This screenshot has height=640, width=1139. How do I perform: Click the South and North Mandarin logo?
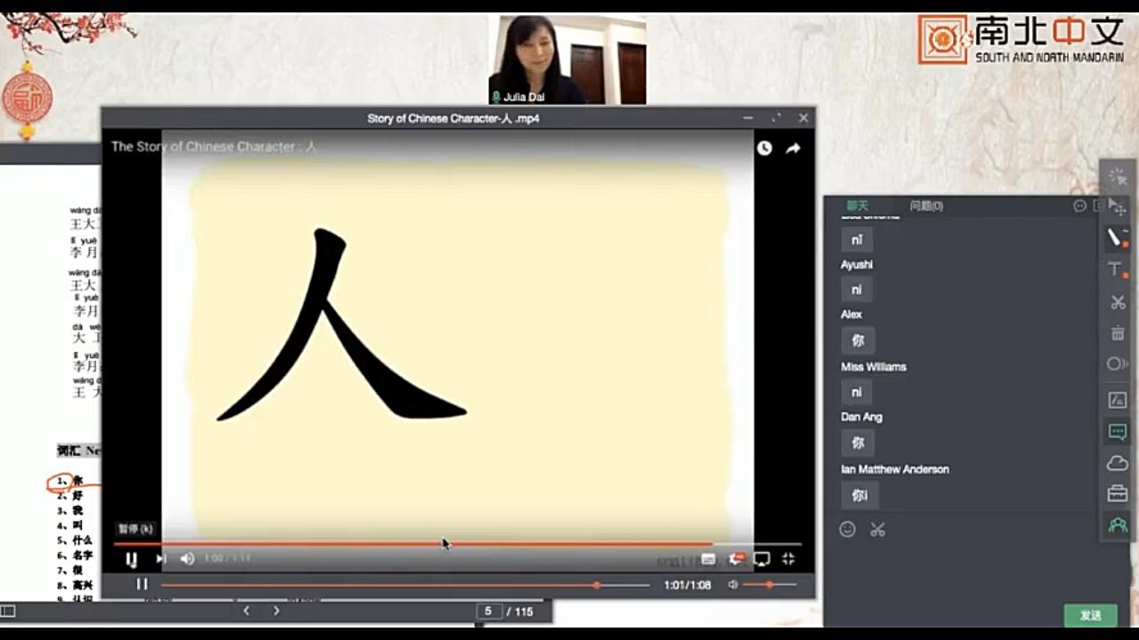tap(1022, 39)
